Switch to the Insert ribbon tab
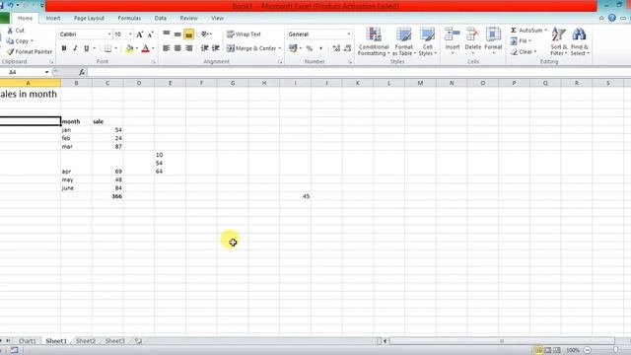631x355 pixels. click(53, 18)
